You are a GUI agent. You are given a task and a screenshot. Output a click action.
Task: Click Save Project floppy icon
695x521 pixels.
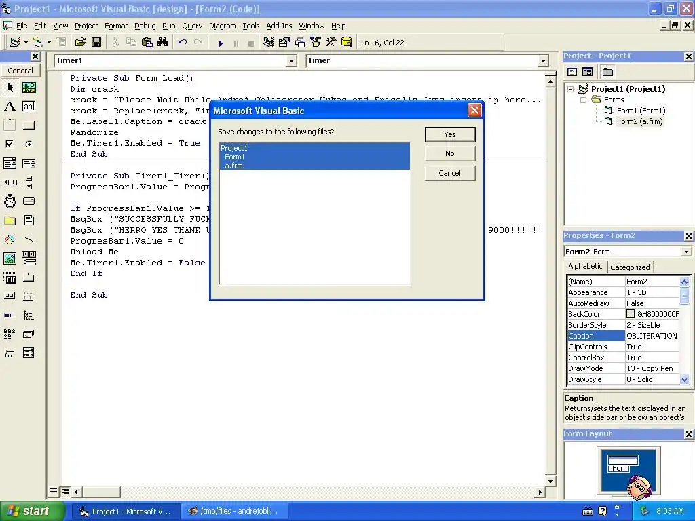[96, 43]
